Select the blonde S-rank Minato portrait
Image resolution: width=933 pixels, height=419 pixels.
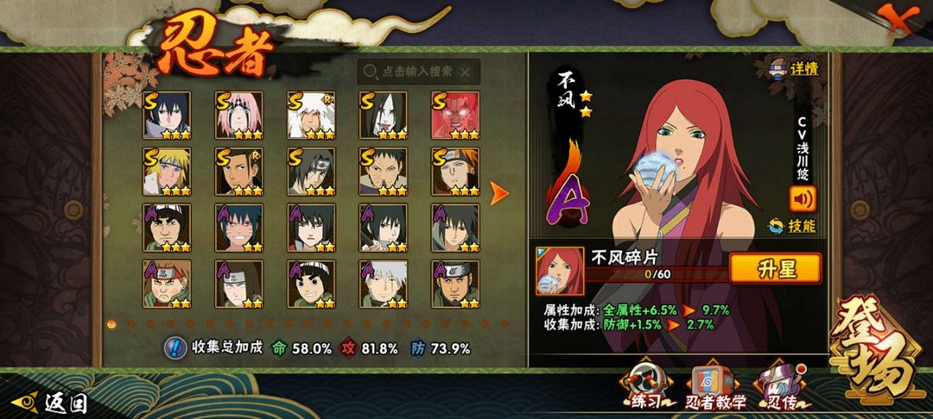[167, 172]
